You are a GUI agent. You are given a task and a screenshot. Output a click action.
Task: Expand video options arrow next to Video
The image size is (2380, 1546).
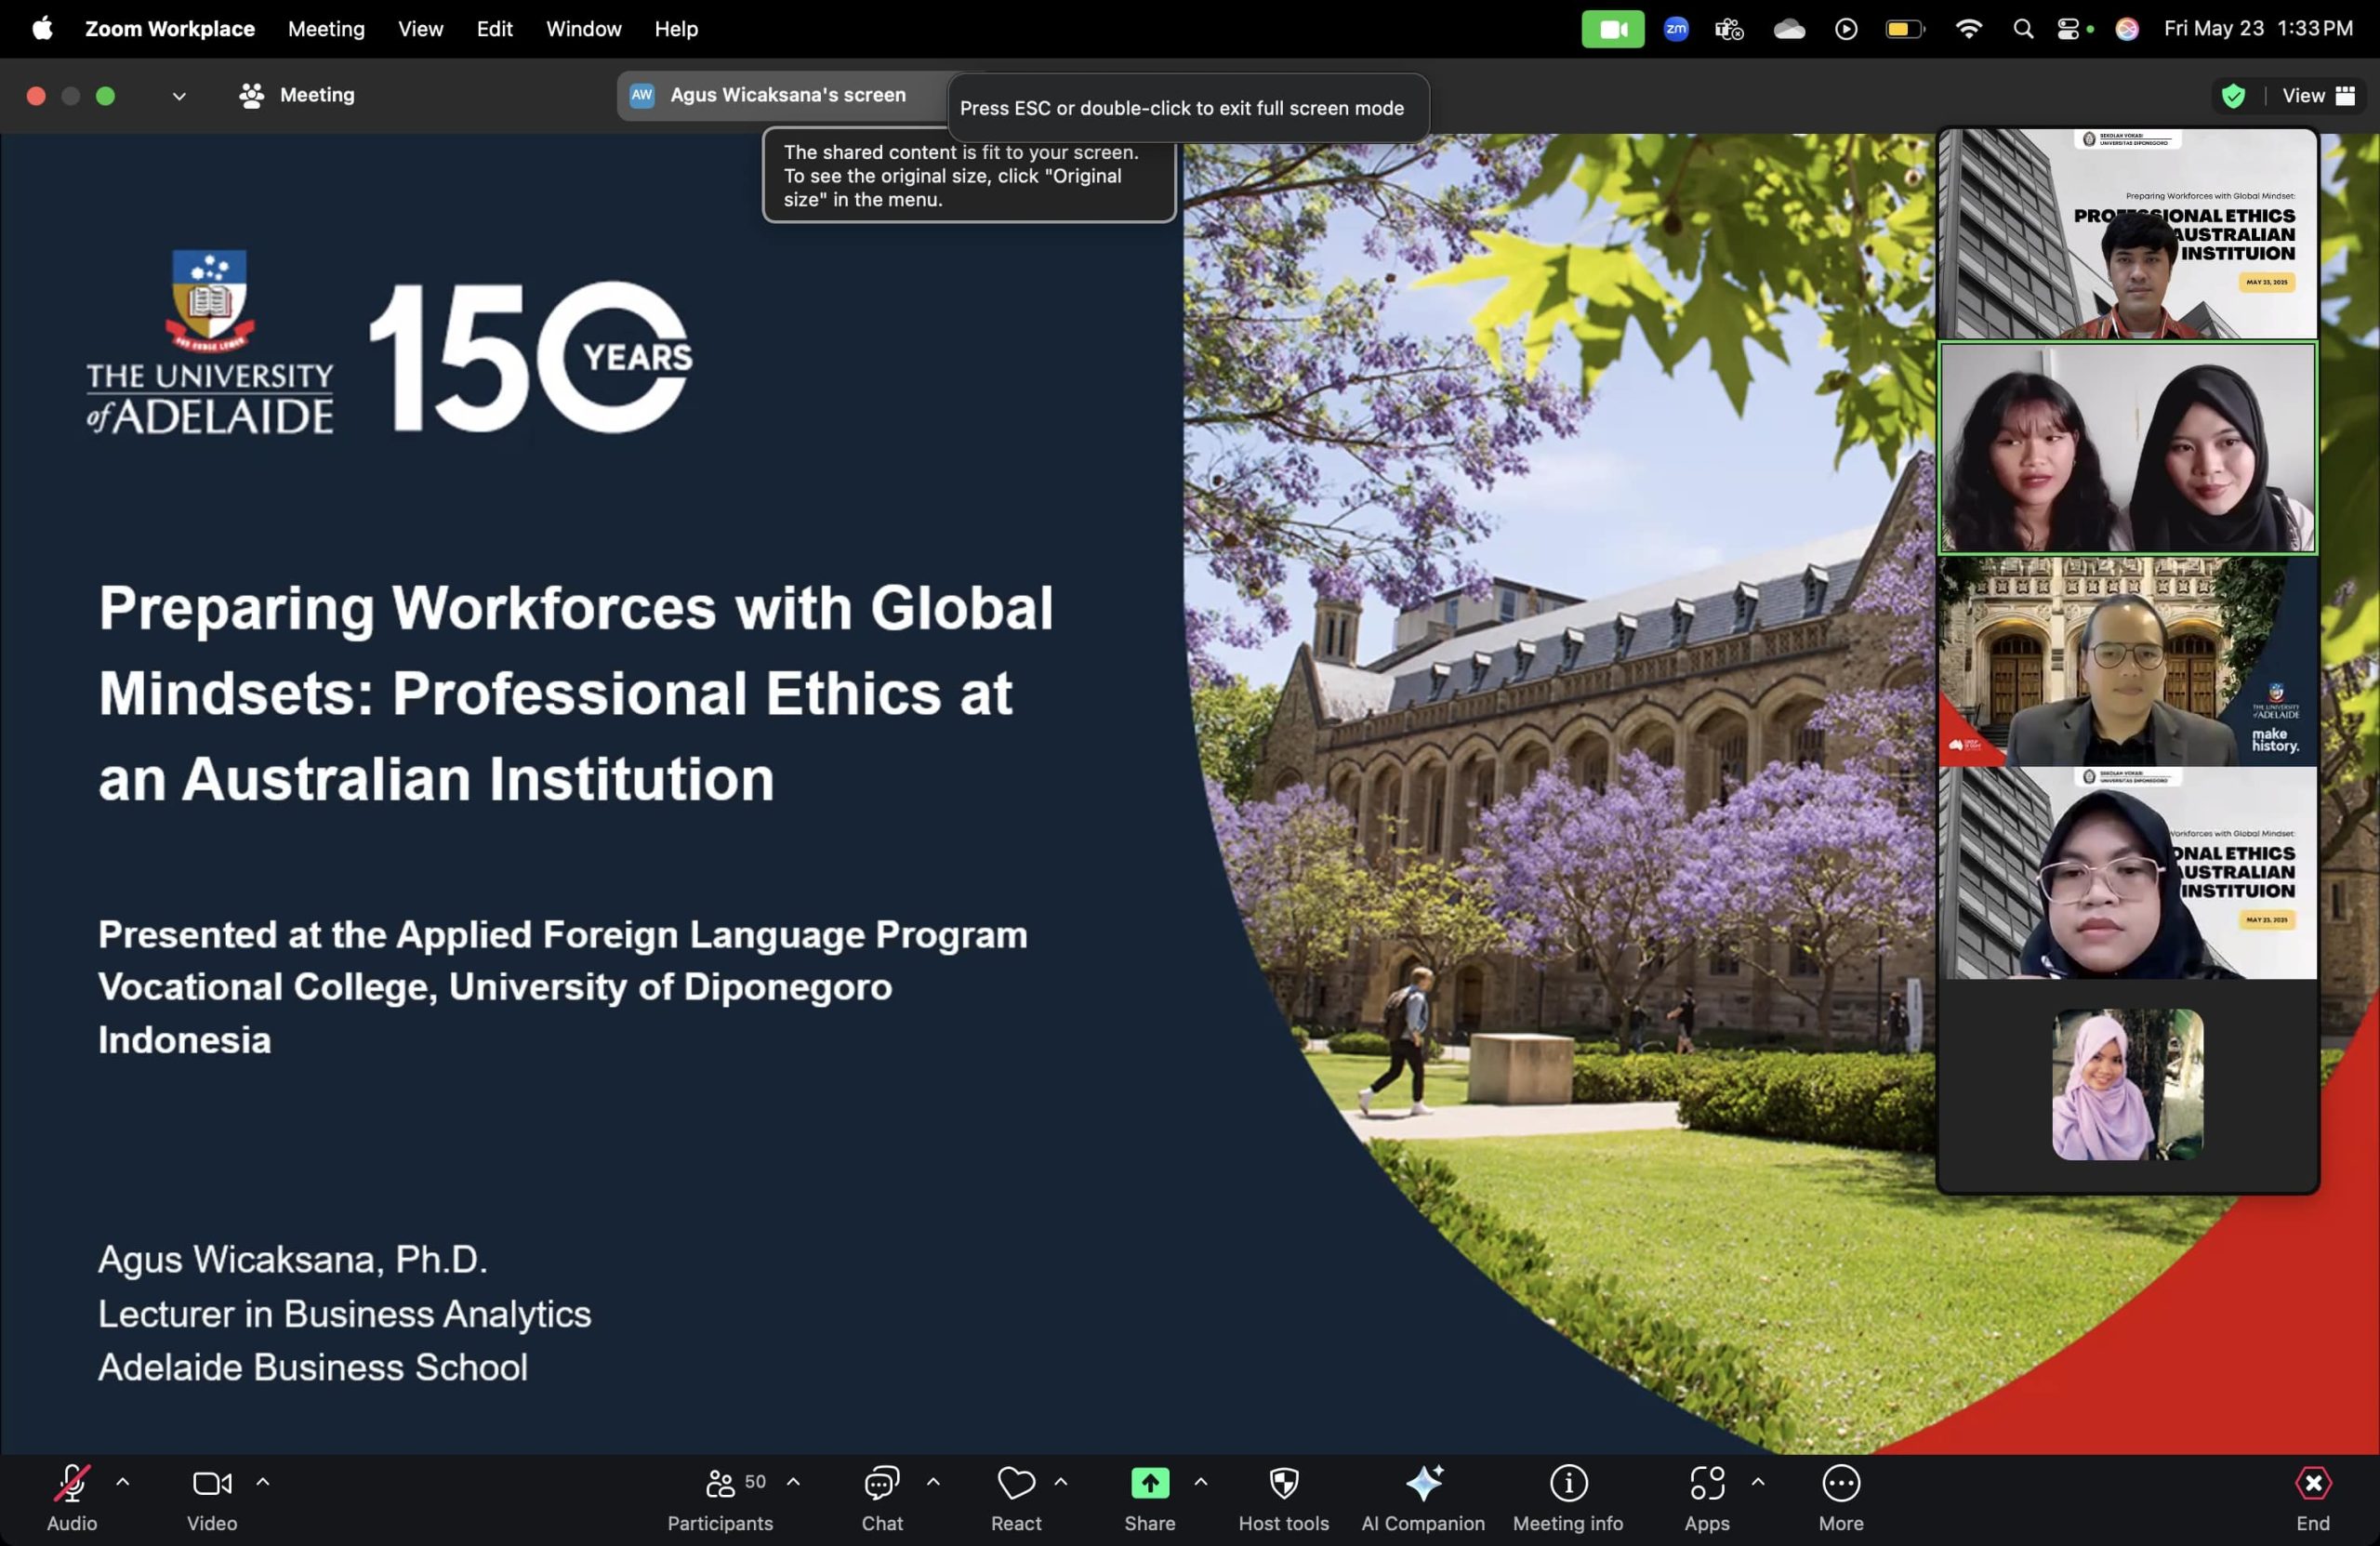pos(263,1482)
